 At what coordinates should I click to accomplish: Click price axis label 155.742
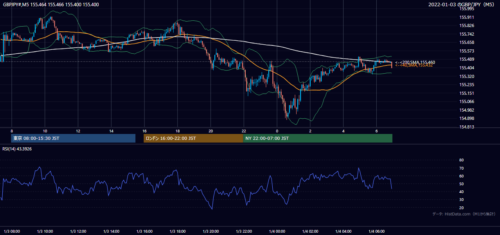[x=468, y=34]
